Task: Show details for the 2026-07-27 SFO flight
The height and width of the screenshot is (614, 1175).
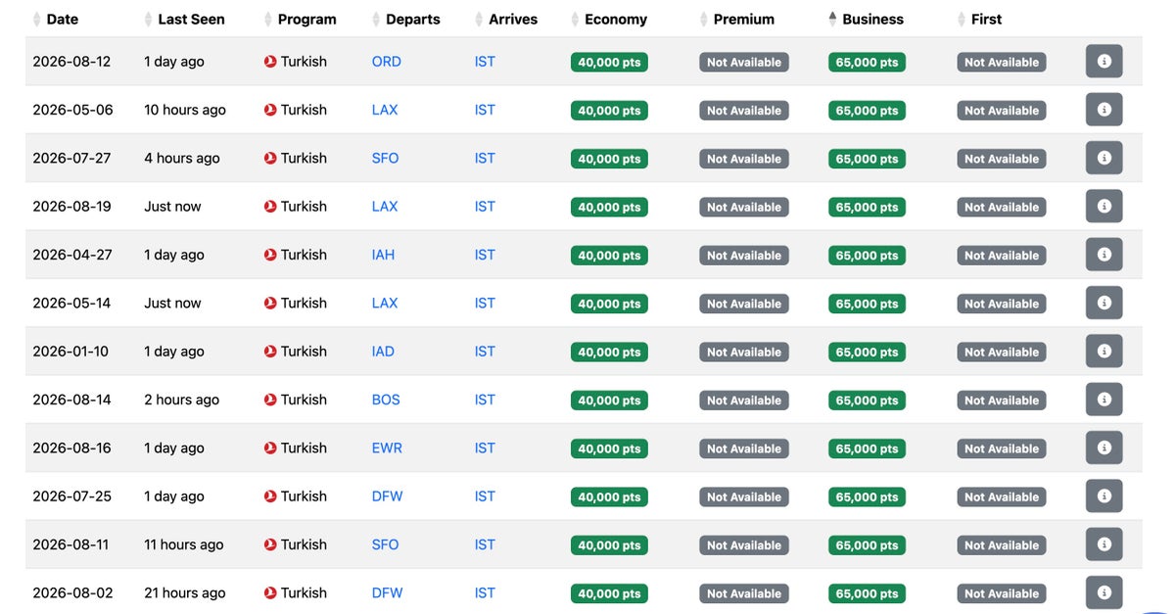Action: pyautogui.click(x=1104, y=158)
